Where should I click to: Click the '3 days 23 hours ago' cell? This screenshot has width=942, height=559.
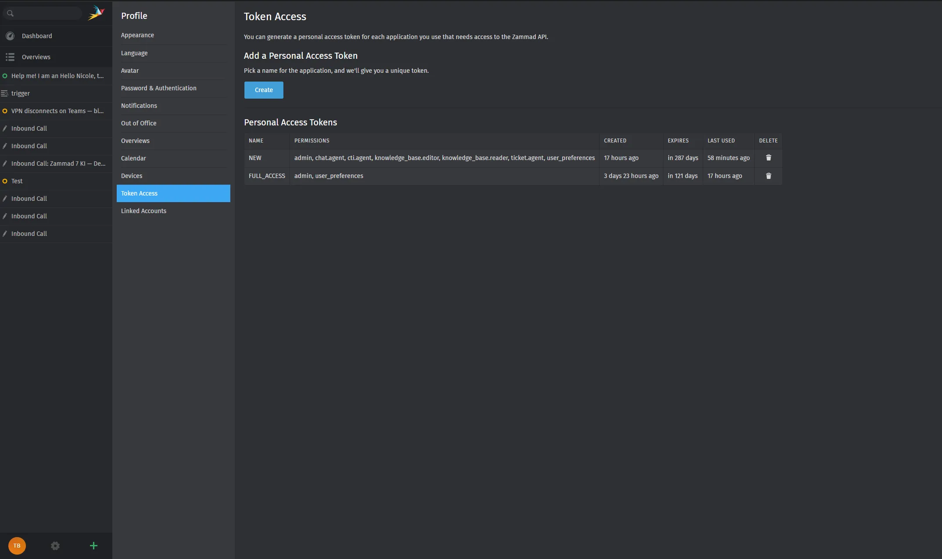[631, 176]
